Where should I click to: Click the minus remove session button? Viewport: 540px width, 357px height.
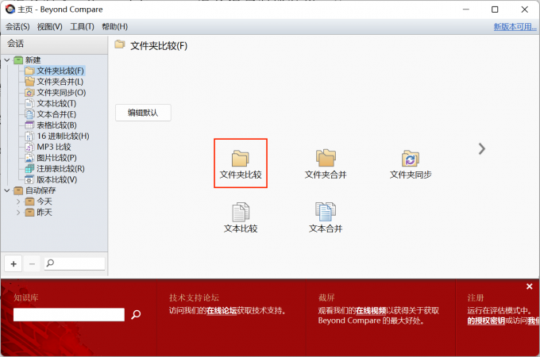(x=32, y=264)
